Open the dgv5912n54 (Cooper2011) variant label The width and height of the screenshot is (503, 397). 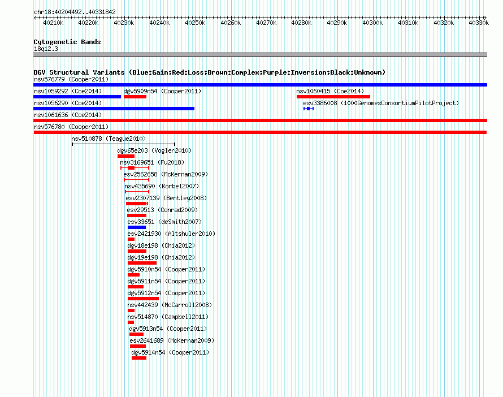166,293
